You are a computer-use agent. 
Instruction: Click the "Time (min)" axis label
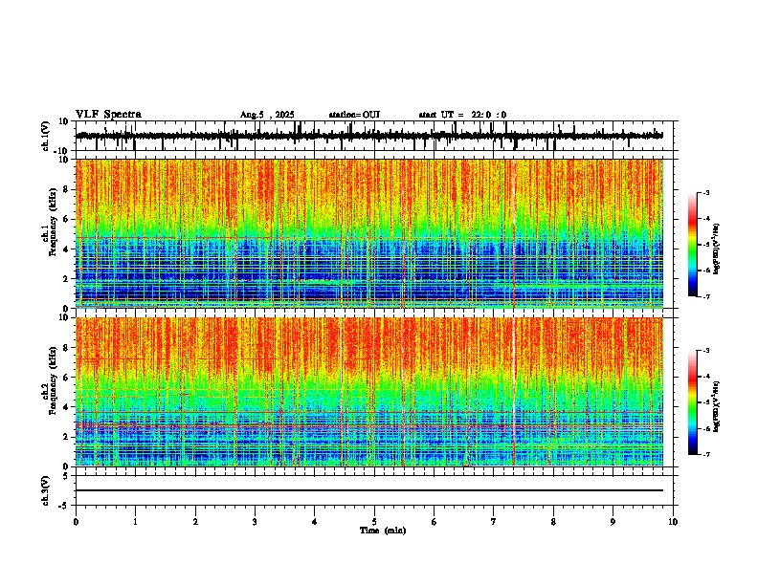tap(383, 531)
